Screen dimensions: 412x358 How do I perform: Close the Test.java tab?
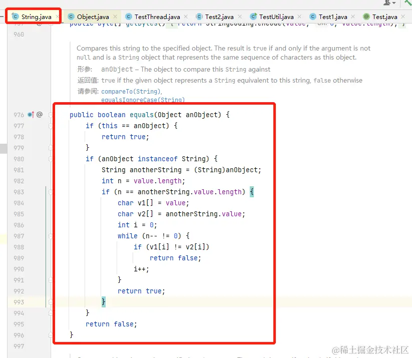point(403,17)
